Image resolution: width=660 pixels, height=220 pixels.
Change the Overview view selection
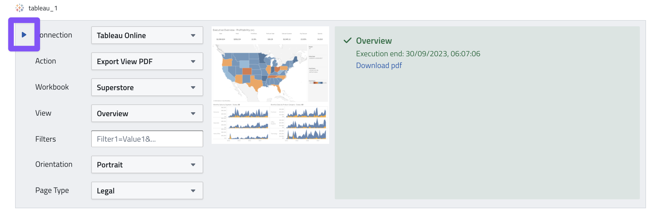click(147, 113)
